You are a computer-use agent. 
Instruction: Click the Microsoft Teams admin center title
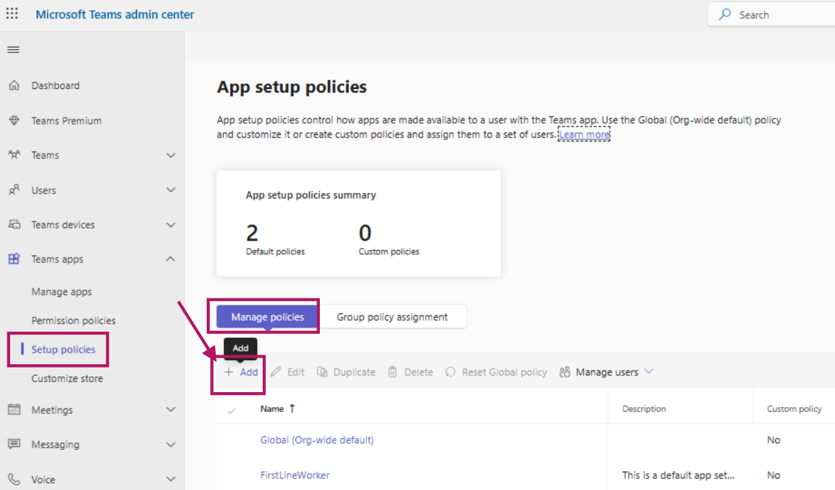coord(115,14)
